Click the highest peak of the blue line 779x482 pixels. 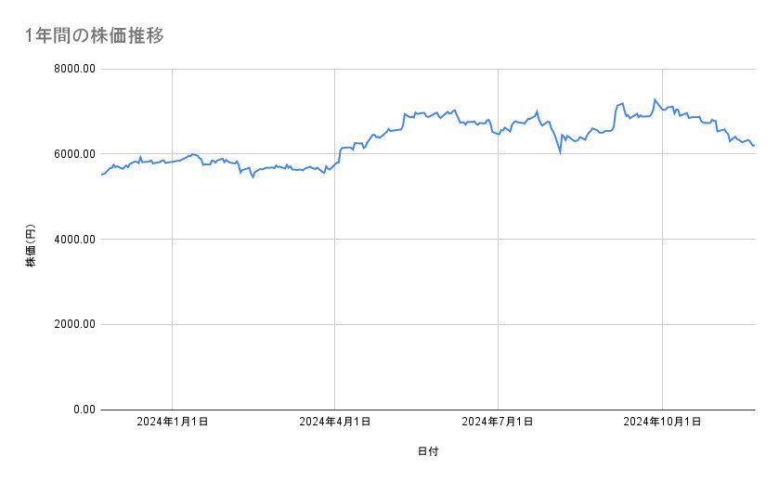click(655, 99)
